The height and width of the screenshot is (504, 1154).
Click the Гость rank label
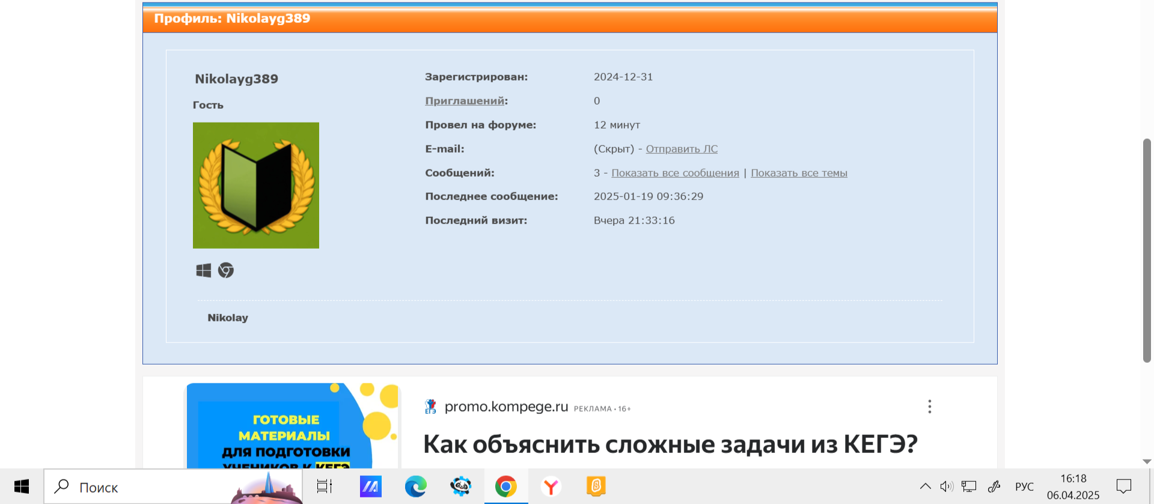[x=208, y=105]
